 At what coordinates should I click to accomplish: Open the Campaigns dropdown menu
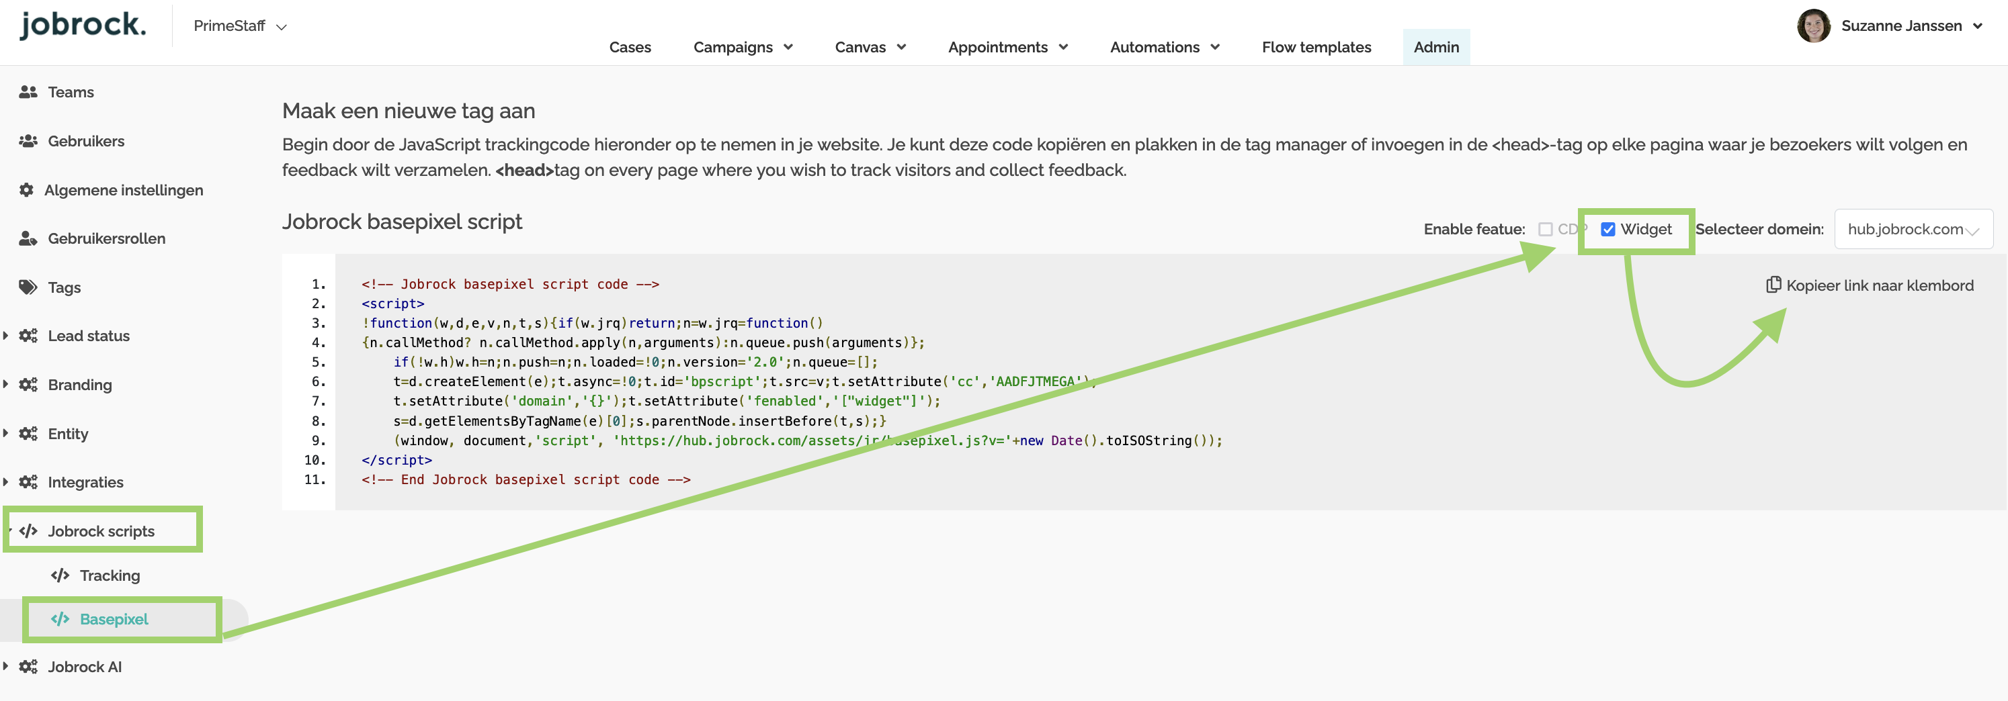click(x=743, y=47)
